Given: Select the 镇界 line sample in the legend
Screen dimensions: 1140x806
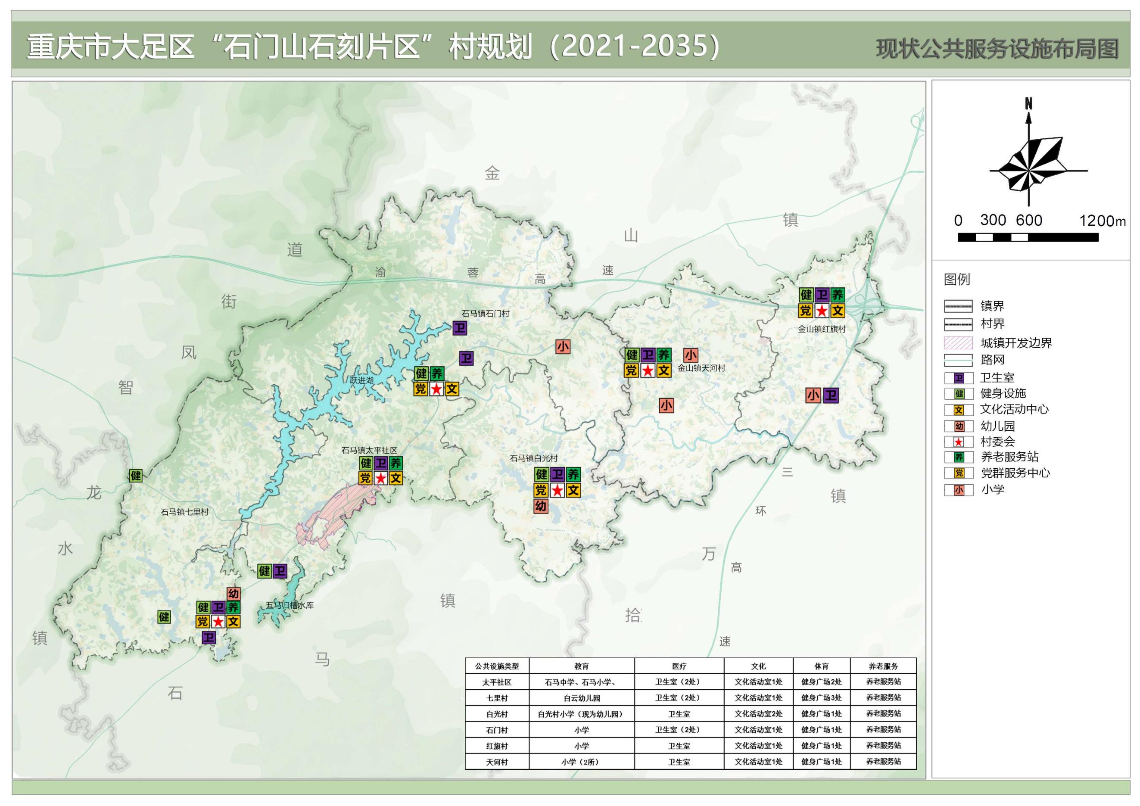Looking at the screenshot, I should pyautogui.click(x=958, y=306).
